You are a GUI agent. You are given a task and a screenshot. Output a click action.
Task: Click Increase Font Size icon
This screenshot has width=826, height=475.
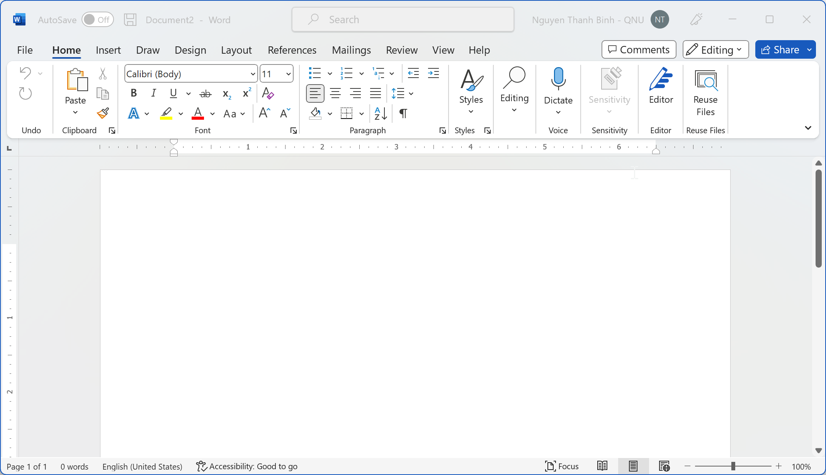(265, 113)
